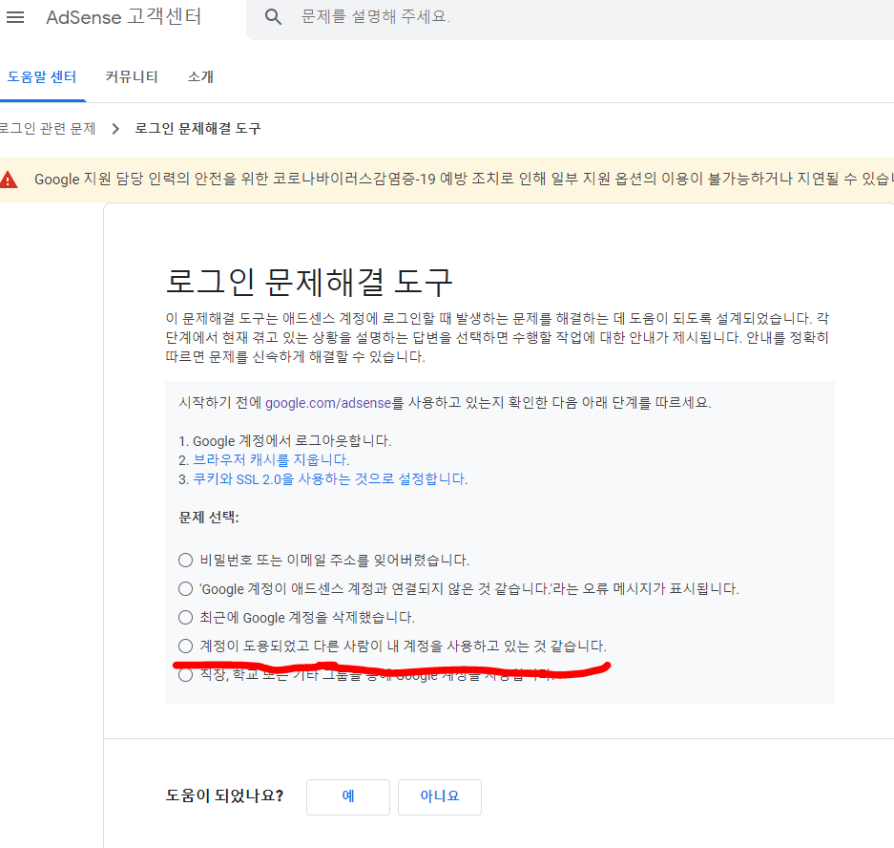The image size is (894, 848).
Task: Click the red warning triangle icon
Action: tap(9, 180)
